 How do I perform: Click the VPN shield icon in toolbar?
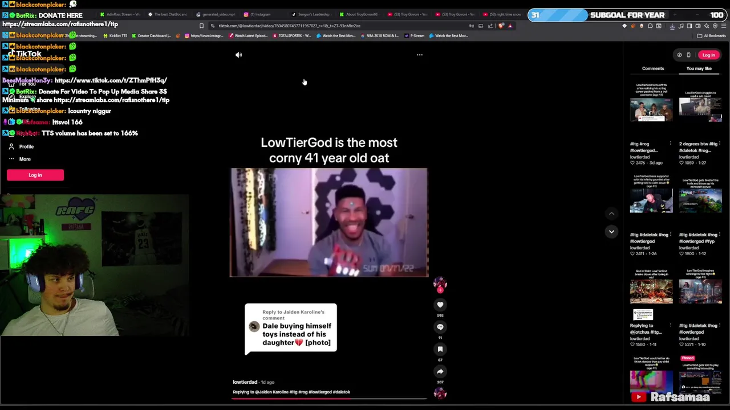(x=715, y=26)
